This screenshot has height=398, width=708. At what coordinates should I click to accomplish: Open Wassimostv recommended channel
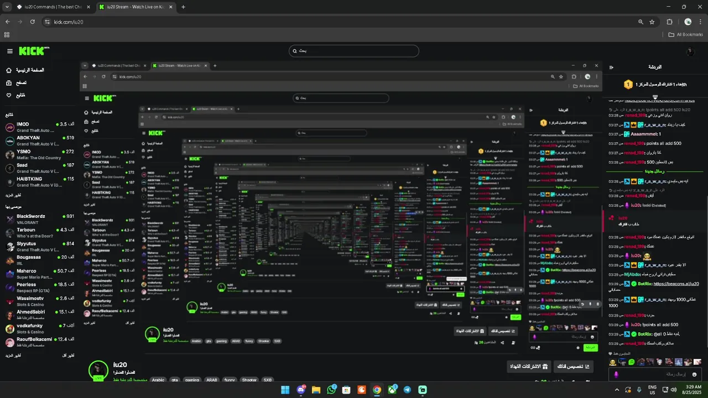[x=40, y=301]
